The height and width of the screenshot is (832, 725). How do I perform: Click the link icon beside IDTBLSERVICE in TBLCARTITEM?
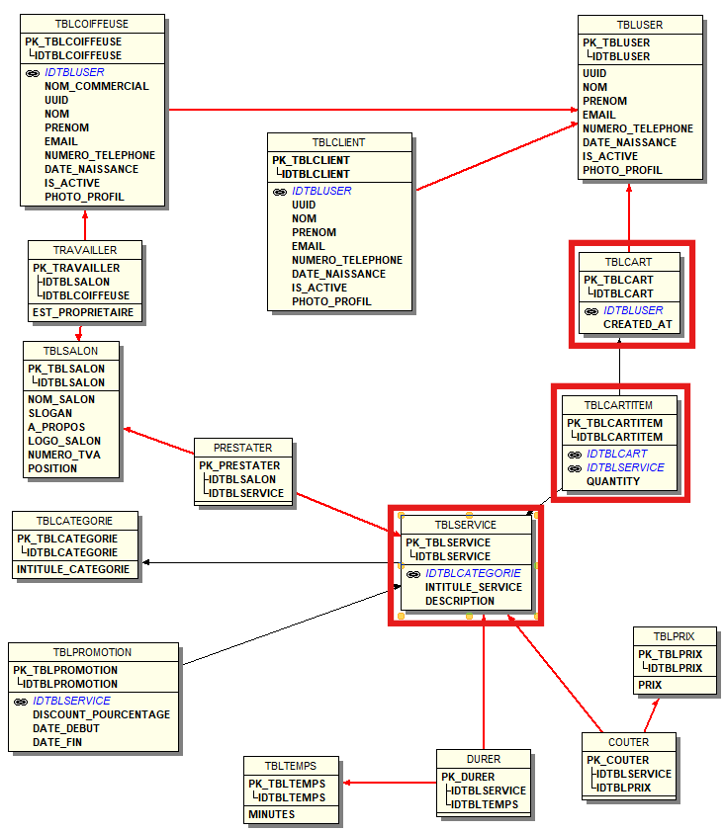(575, 468)
